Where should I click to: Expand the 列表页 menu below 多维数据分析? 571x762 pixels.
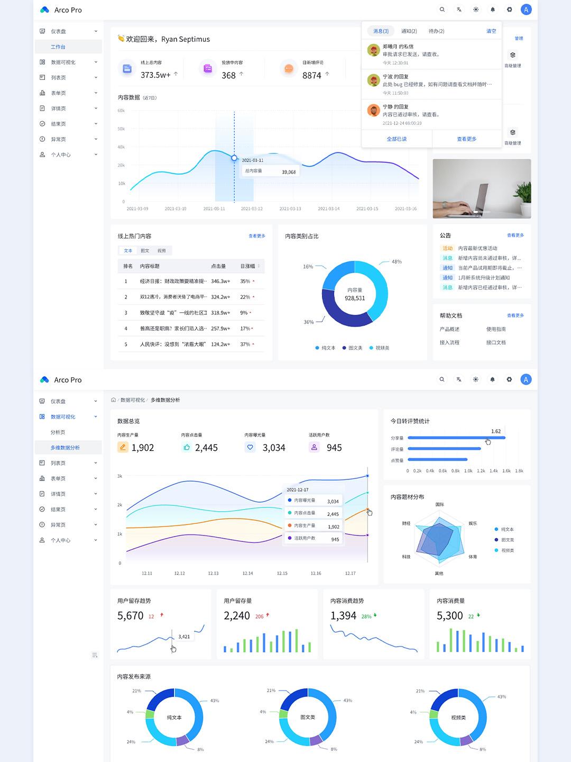click(x=68, y=463)
